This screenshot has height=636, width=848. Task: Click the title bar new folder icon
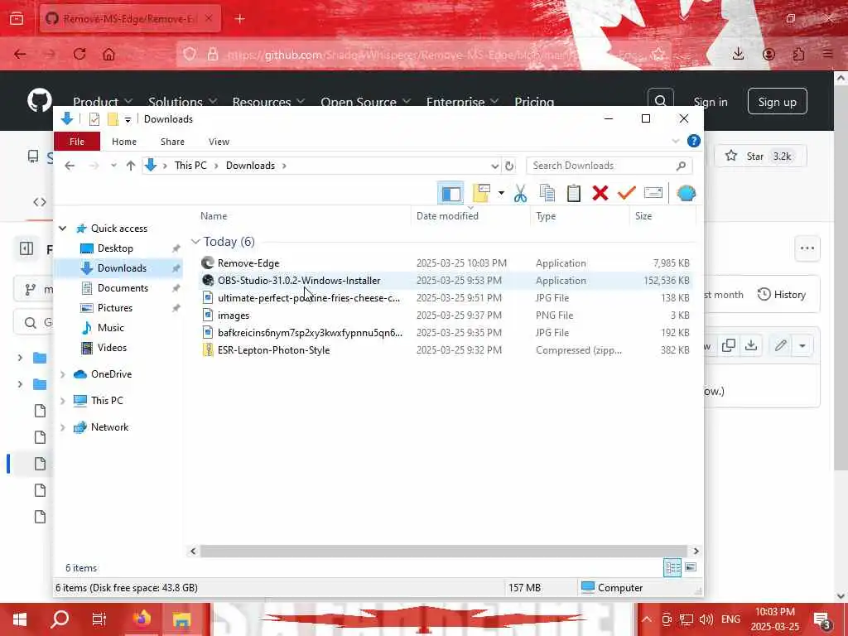tap(113, 119)
